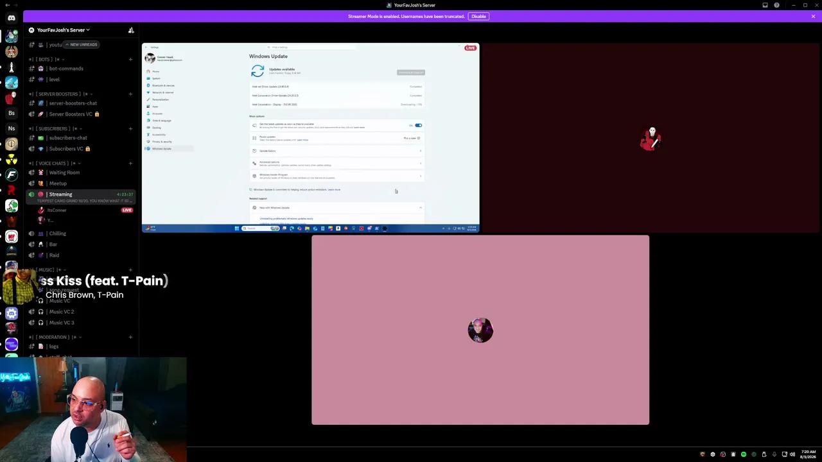
Task: Join the Subscribers VC voice channel
Action: 81,149
